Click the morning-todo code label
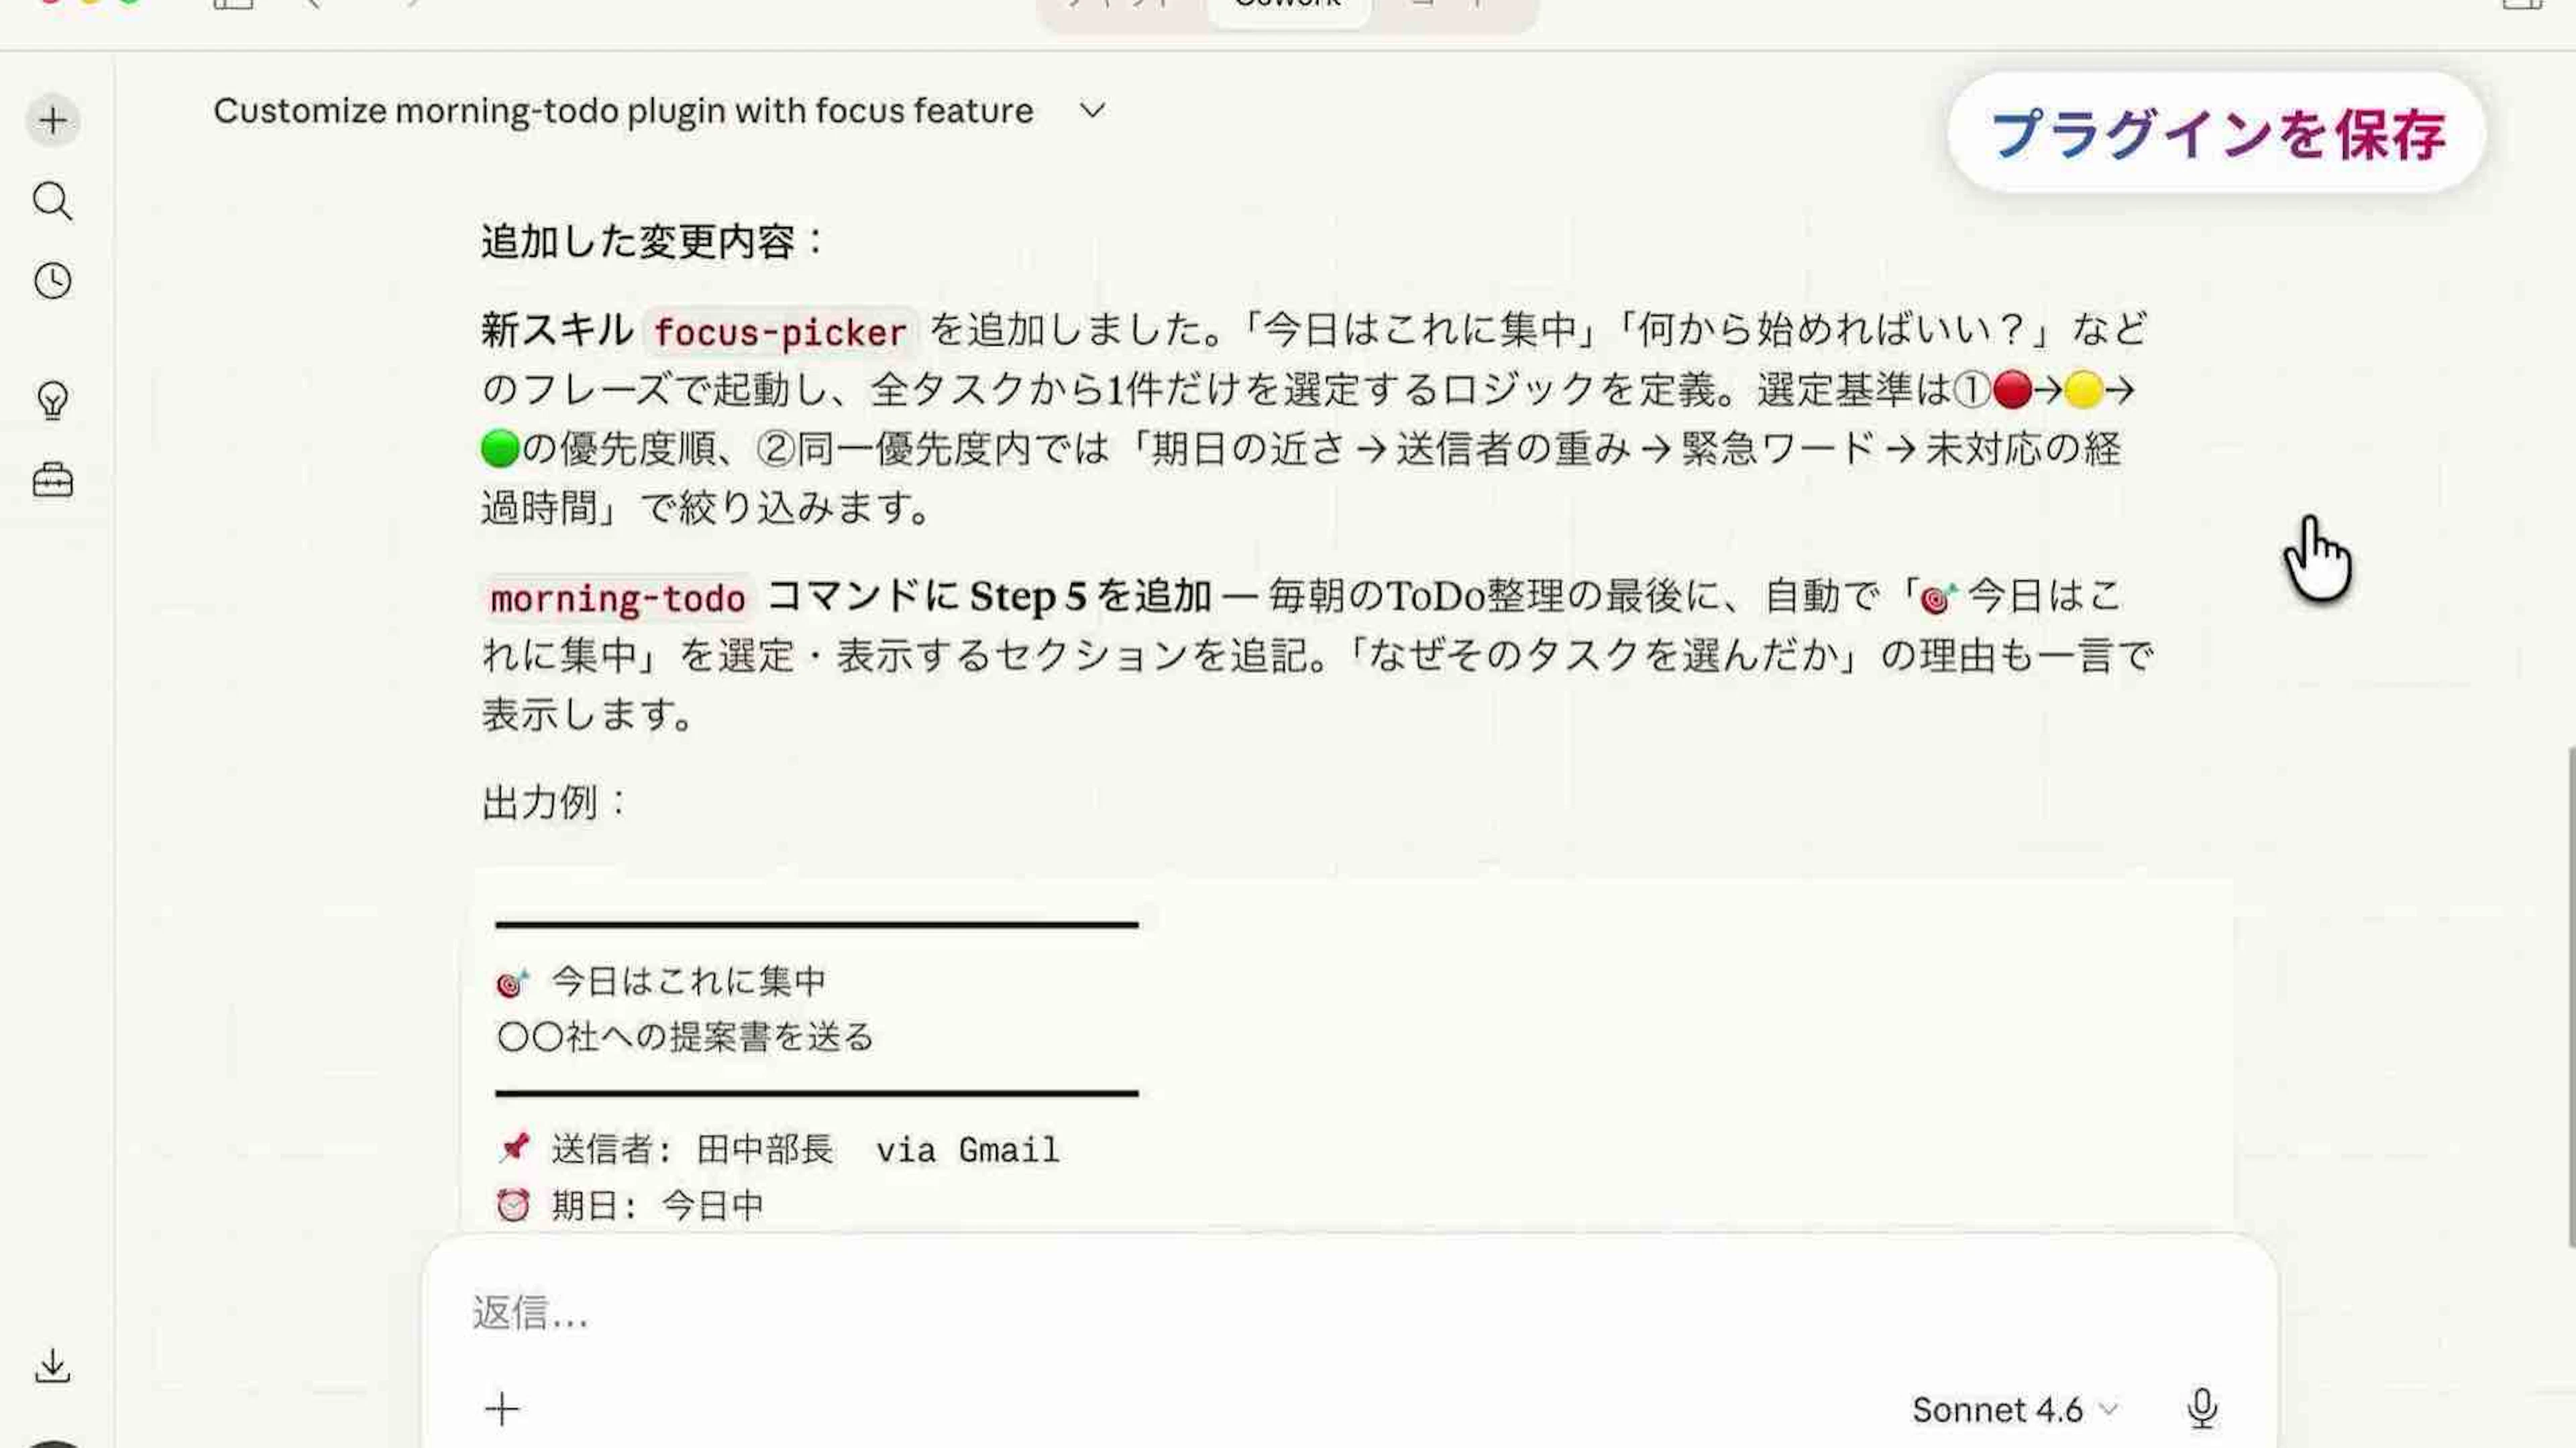Viewport: 2576px width, 1448px height. (617, 598)
